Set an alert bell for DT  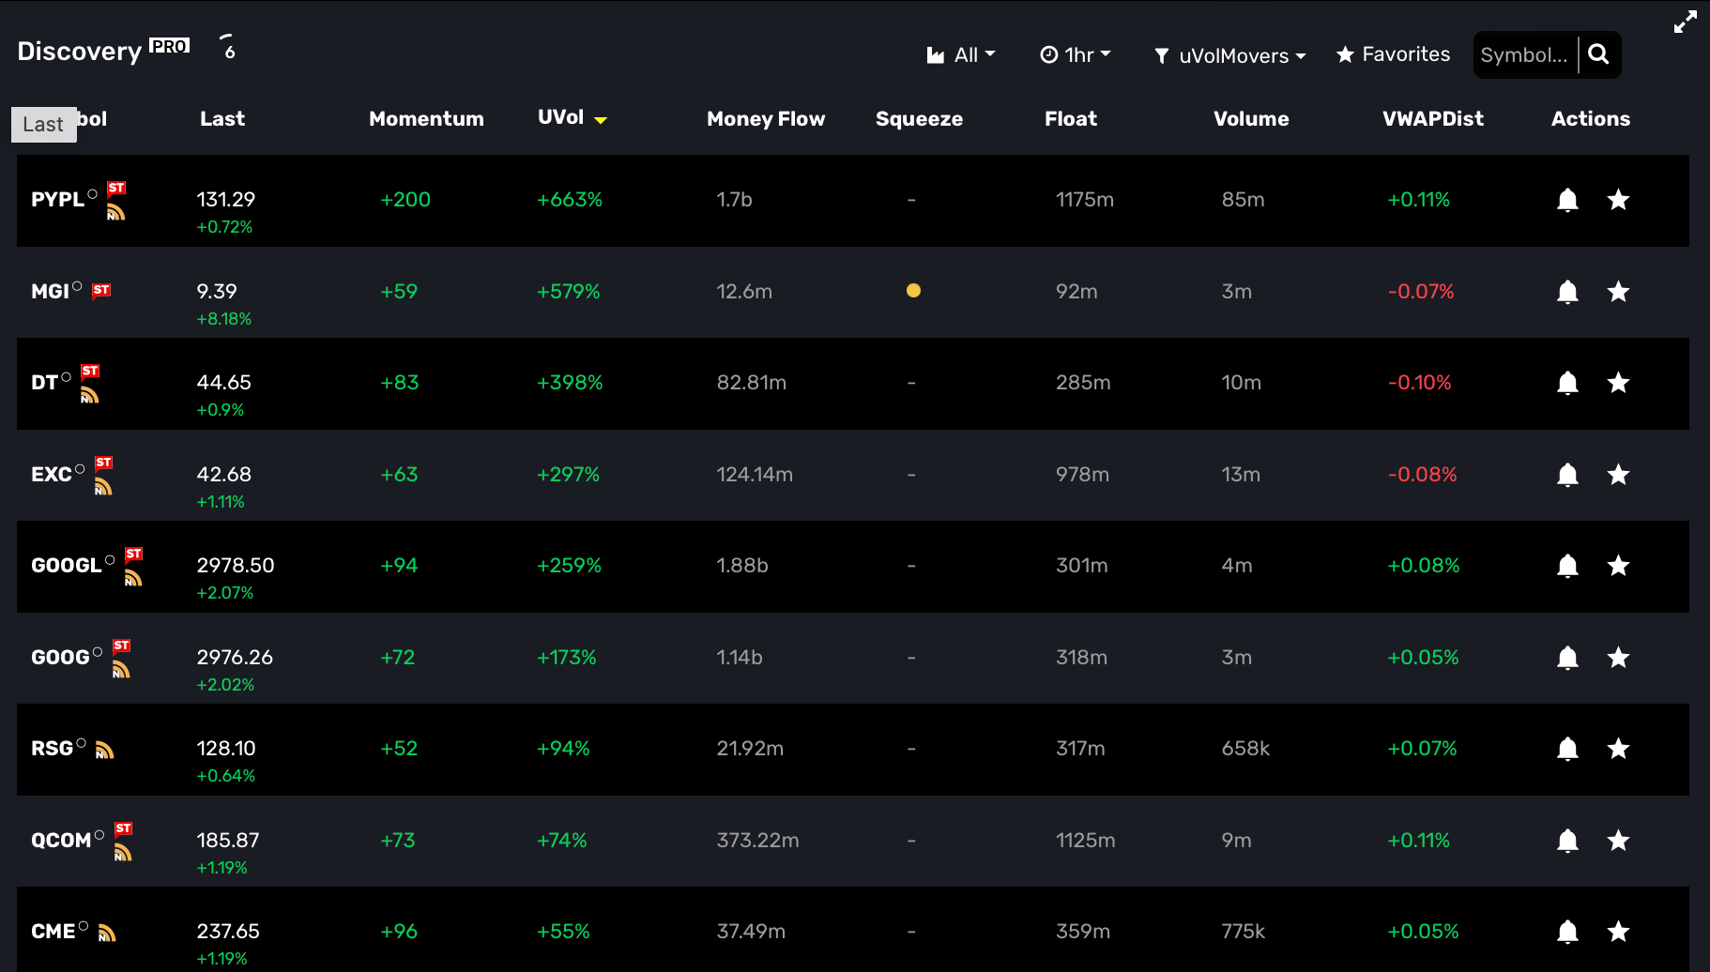coord(1567,383)
